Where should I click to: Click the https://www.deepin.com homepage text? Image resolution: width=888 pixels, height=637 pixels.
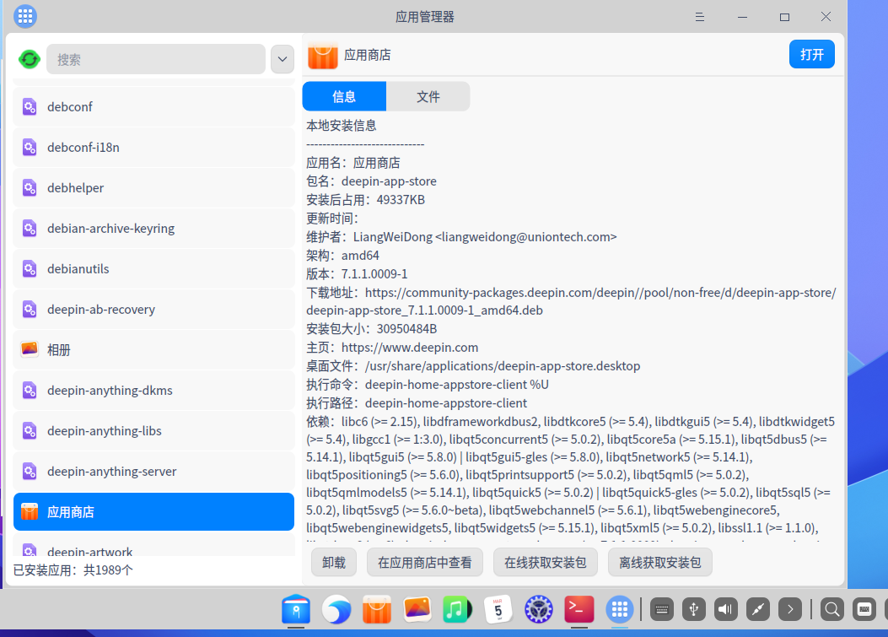410,348
